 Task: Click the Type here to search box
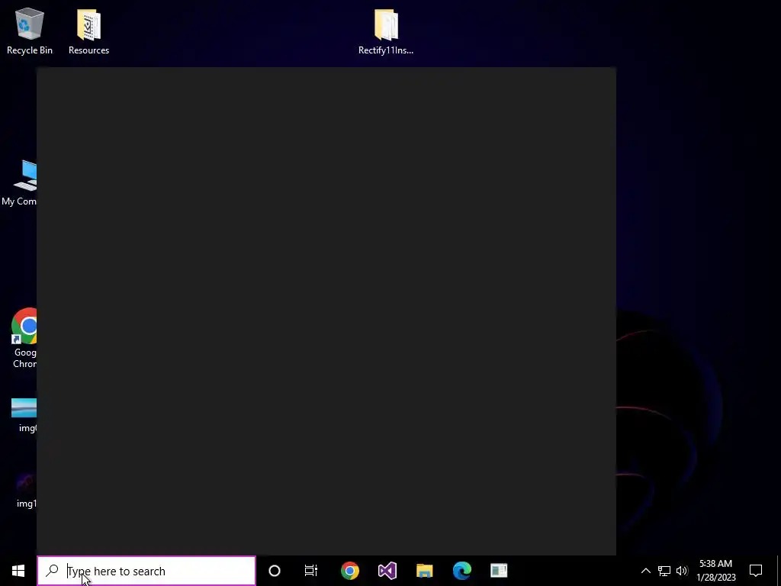[146, 571]
